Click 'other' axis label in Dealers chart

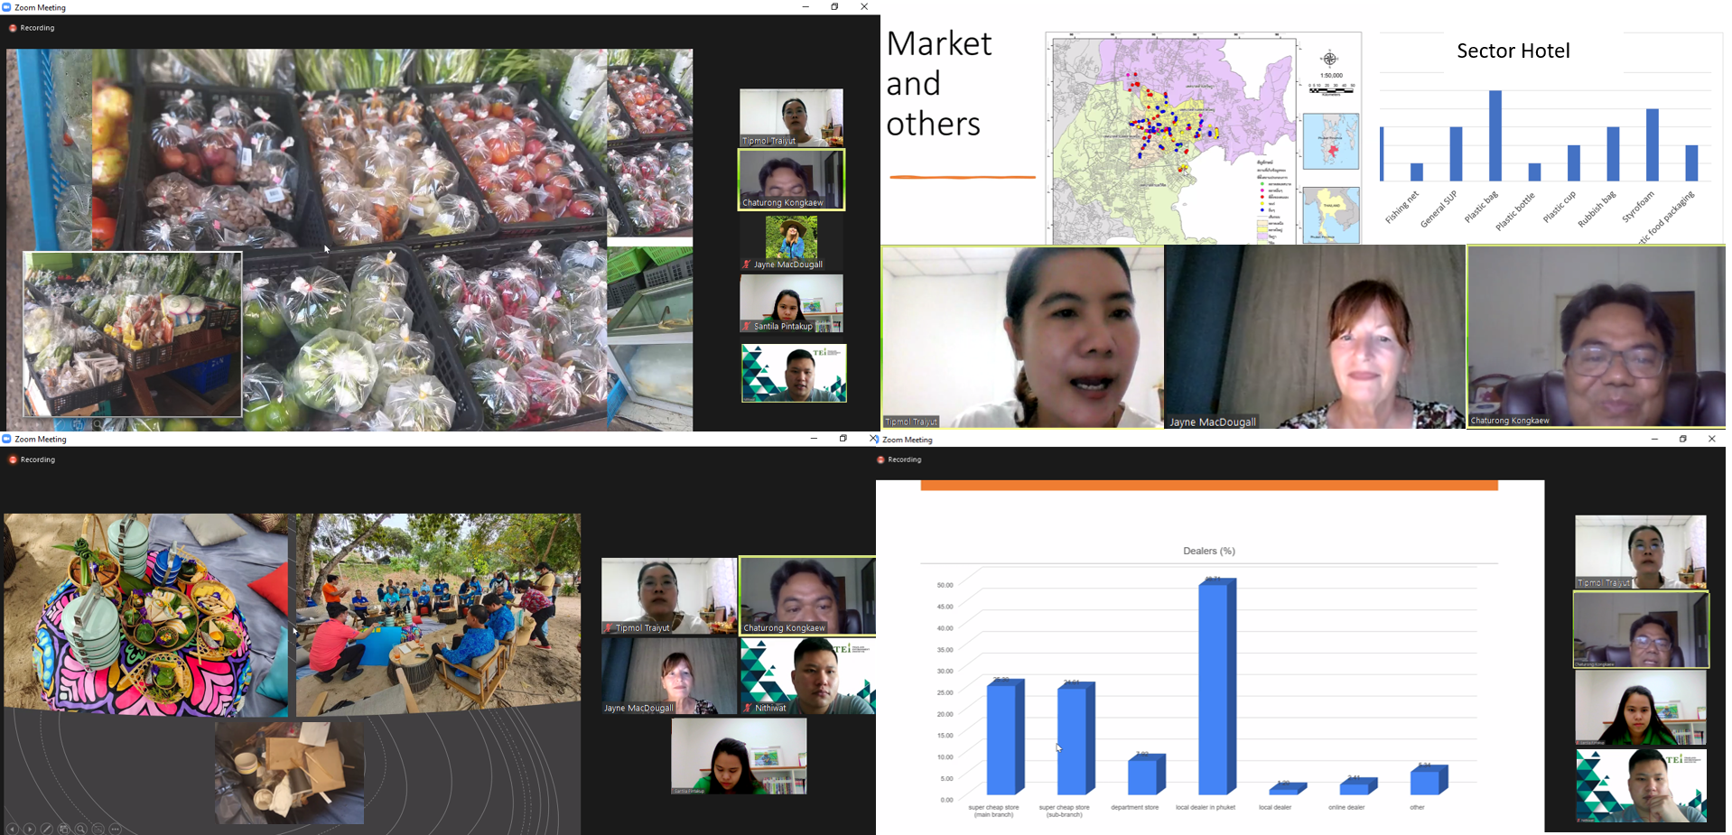pyautogui.click(x=1417, y=807)
